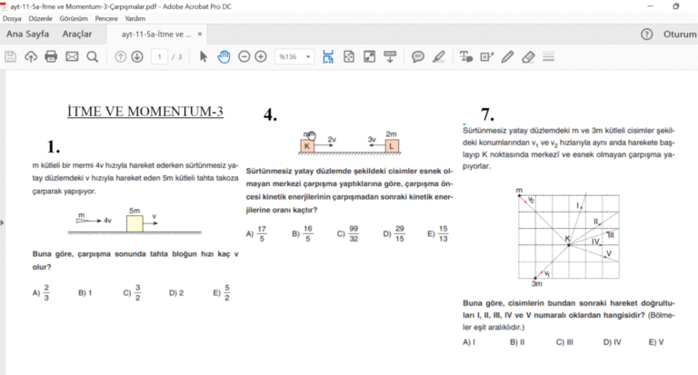Viewport: 698px width, 375px height.
Task: Open the zoom level dropdown %136
Action: click(294, 57)
